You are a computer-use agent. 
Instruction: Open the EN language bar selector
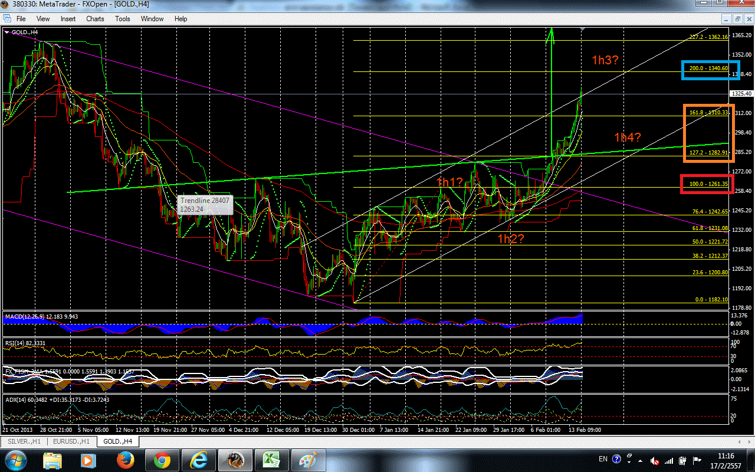[603, 459]
